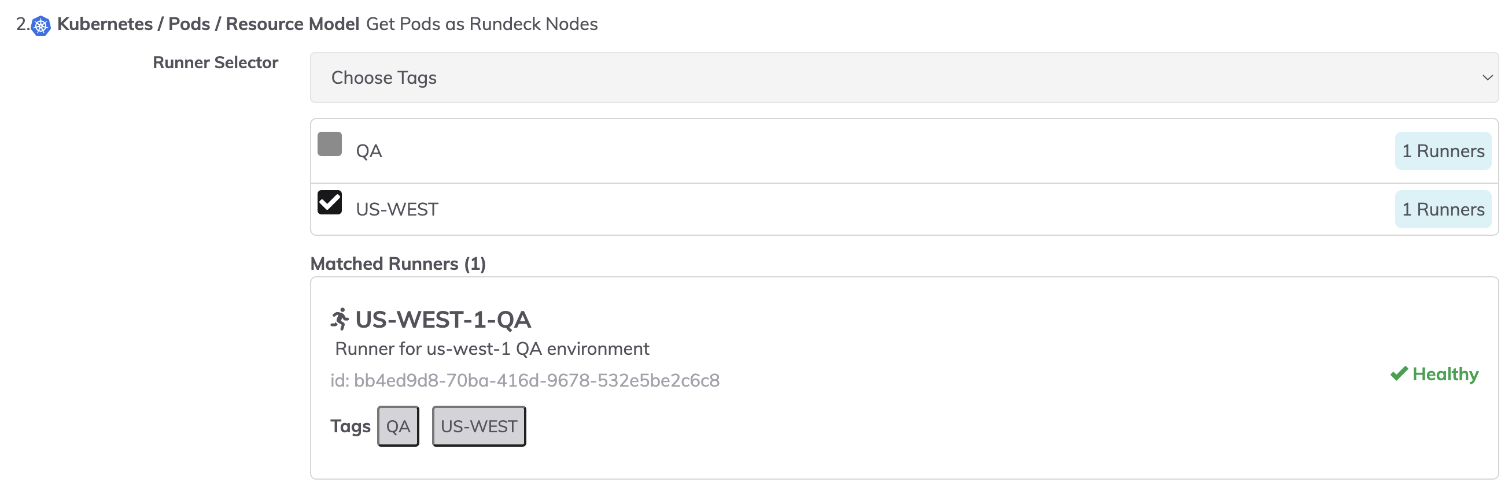This screenshot has width=1512, height=497.
Task: Click the US-WEST tag chip in the runner card
Action: (478, 425)
